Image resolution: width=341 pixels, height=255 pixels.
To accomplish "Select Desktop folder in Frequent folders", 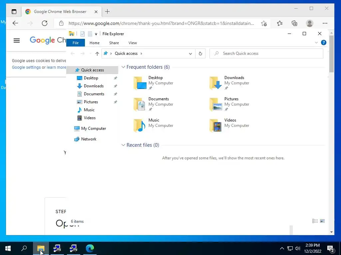I will point(153,83).
